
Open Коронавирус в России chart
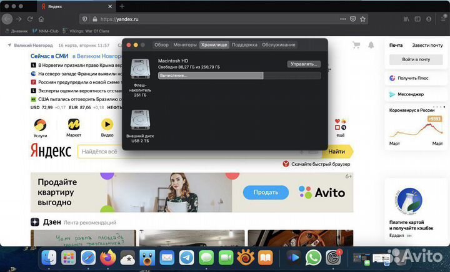[x=416, y=127]
